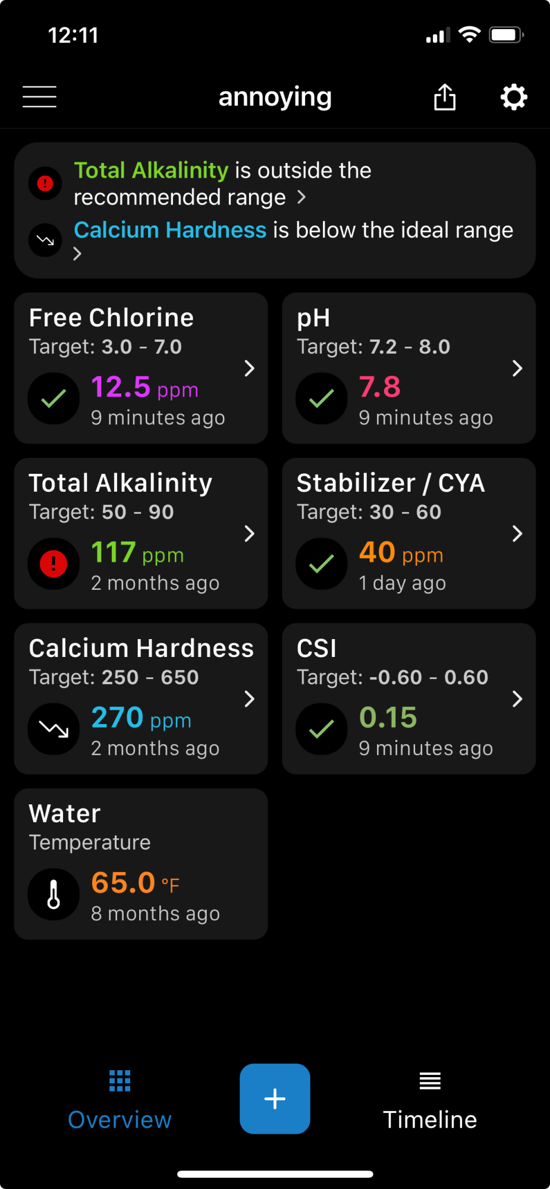Viewport: 550px width, 1189px height.
Task: Tap the downward trend icon in Calcium Hardness card
Action: click(x=54, y=729)
